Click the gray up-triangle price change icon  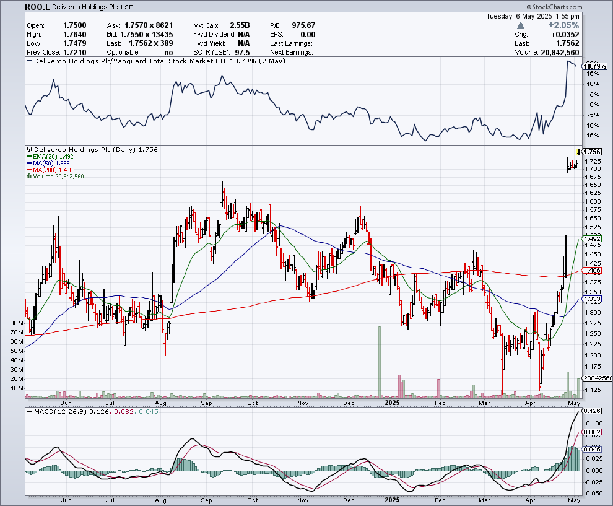pyautogui.click(x=520, y=25)
